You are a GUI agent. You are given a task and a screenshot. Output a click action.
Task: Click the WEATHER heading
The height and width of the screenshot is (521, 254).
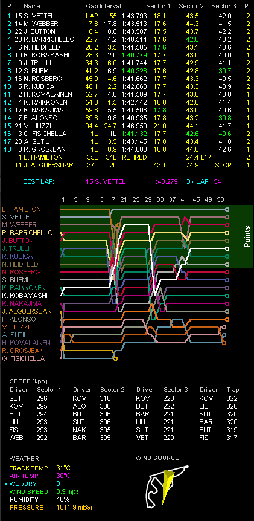[x=24, y=459]
